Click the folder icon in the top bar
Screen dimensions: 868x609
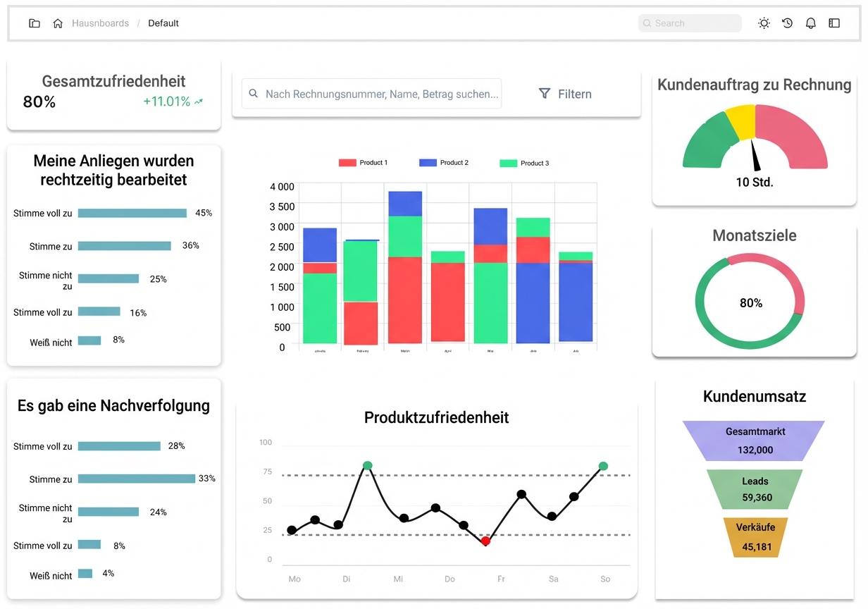[x=34, y=23]
